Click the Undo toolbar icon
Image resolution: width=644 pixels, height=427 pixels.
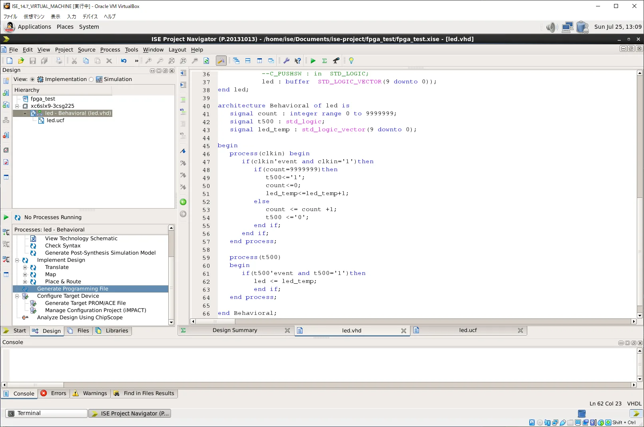pyautogui.click(x=124, y=61)
